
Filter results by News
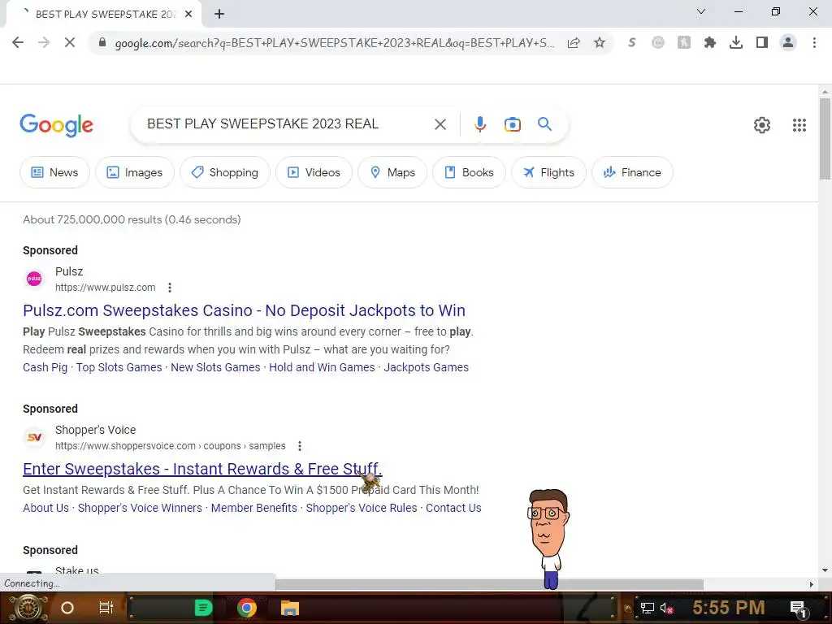point(54,172)
